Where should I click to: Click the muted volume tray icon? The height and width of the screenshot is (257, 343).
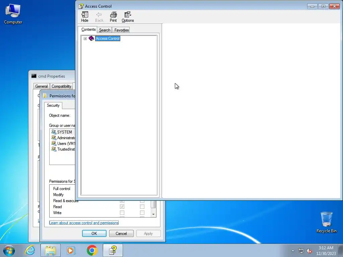coord(309,251)
